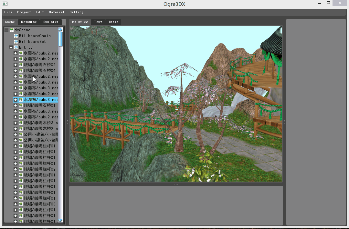Click the mesh icon beside 峨嵋石桥02
Screen dimensions: 349x229
click(21, 65)
